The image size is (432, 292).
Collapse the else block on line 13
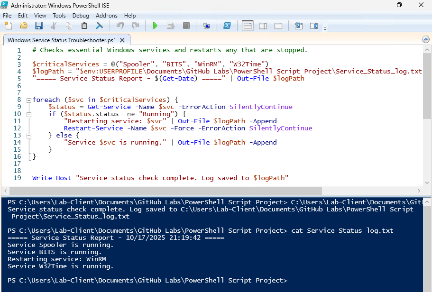29,135
